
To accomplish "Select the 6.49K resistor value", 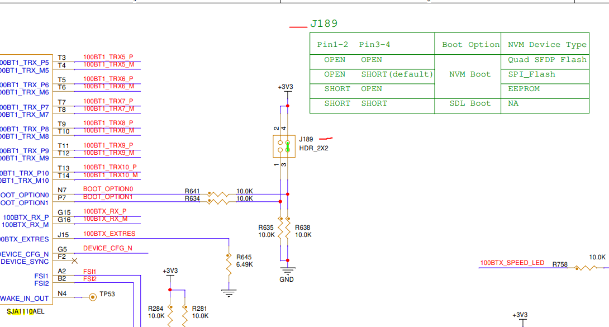I will (x=245, y=264).
